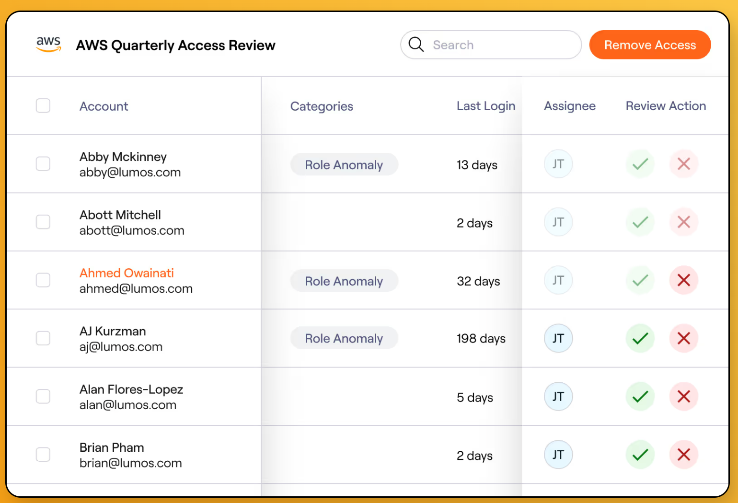Check the select-all checkbox in header

pyautogui.click(x=43, y=105)
